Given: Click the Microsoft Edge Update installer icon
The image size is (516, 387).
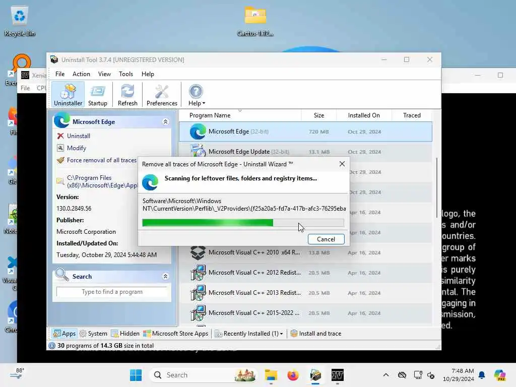Looking at the screenshot, I should [x=198, y=150].
